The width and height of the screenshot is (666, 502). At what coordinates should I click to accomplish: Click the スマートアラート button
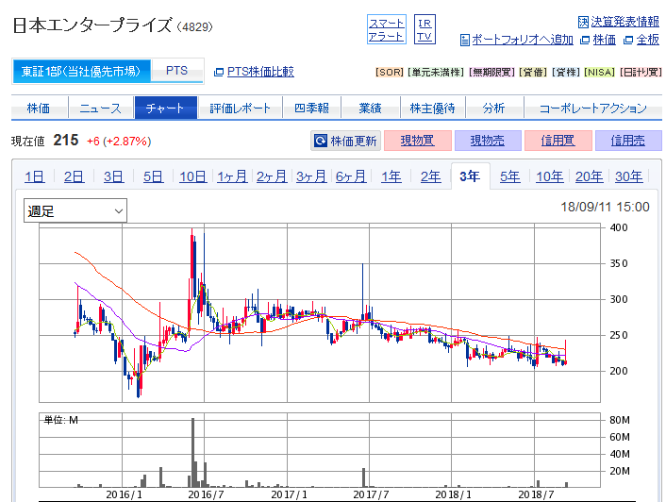[x=386, y=30]
